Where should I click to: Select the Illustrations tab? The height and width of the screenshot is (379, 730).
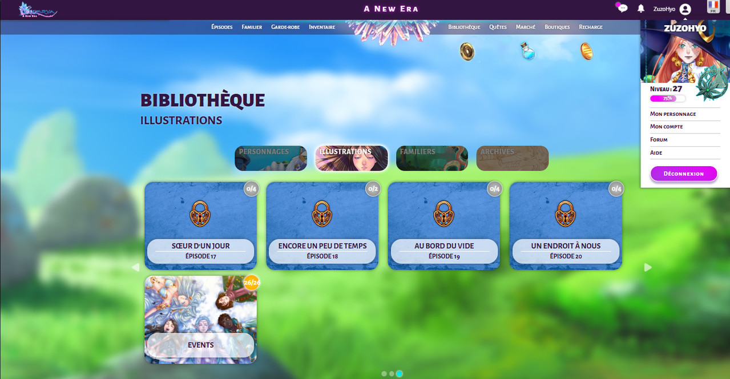tap(352, 158)
